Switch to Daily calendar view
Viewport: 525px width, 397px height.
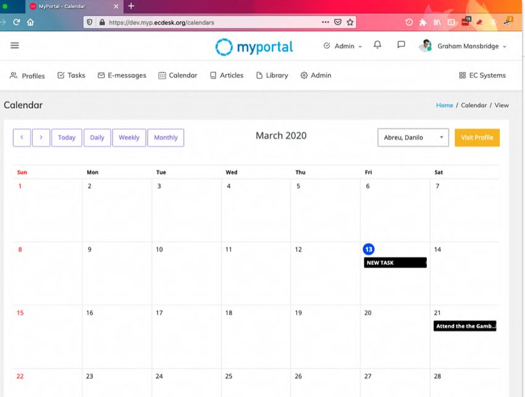[x=97, y=138]
